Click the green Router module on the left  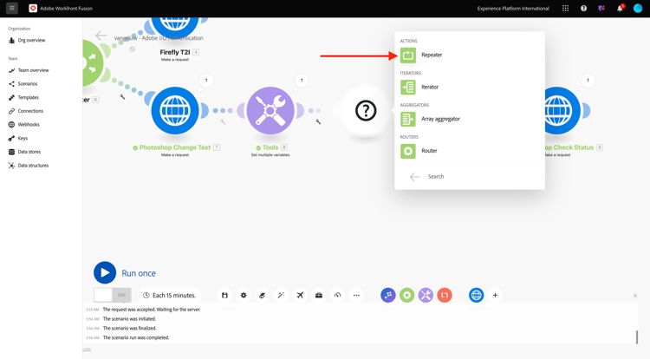(92, 63)
